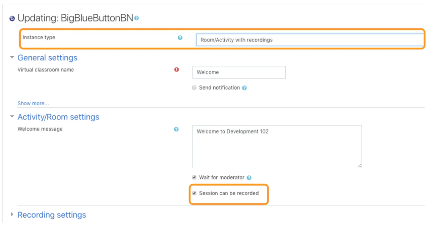Click the Activity/Room settings heading link
The image size is (428, 243).
click(58, 117)
